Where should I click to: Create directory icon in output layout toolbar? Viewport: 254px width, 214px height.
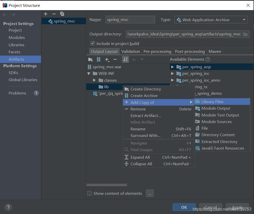point(90,59)
